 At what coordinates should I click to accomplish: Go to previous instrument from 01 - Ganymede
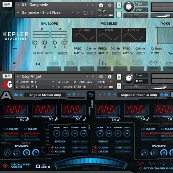tap(88, 5)
